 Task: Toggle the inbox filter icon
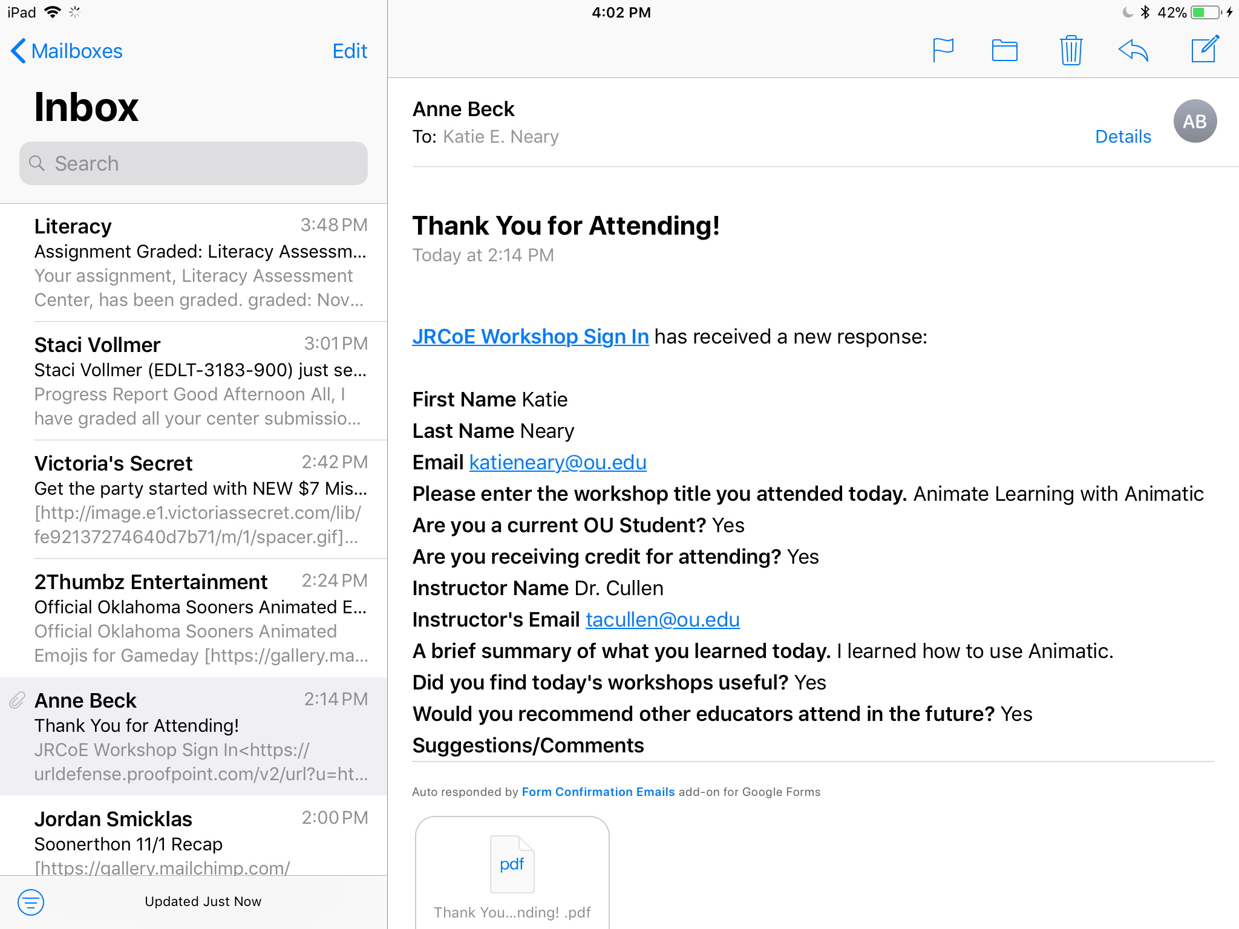pos(31,902)
